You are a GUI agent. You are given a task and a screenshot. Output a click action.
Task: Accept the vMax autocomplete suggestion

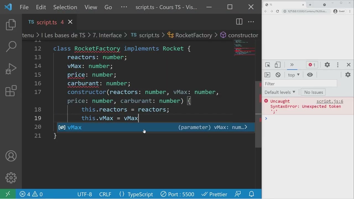coord(156,127)
